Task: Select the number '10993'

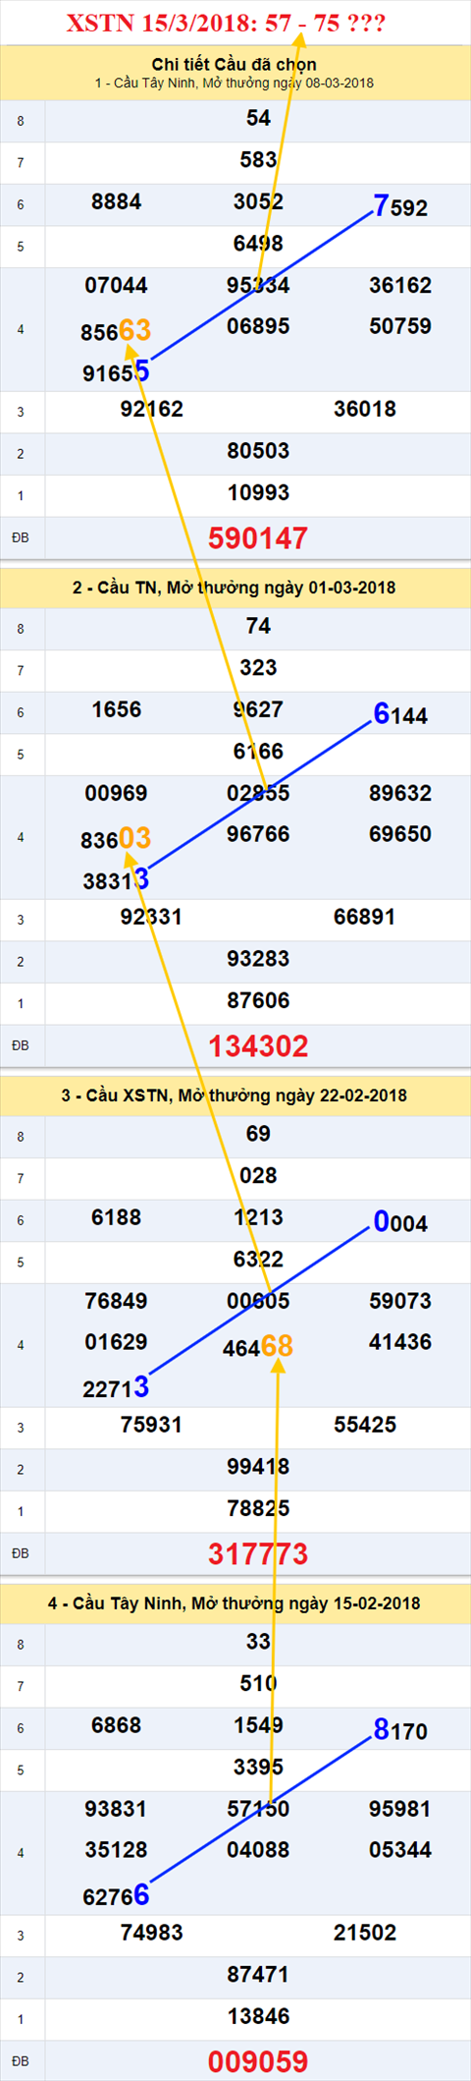Action: [x=258, y=492]
